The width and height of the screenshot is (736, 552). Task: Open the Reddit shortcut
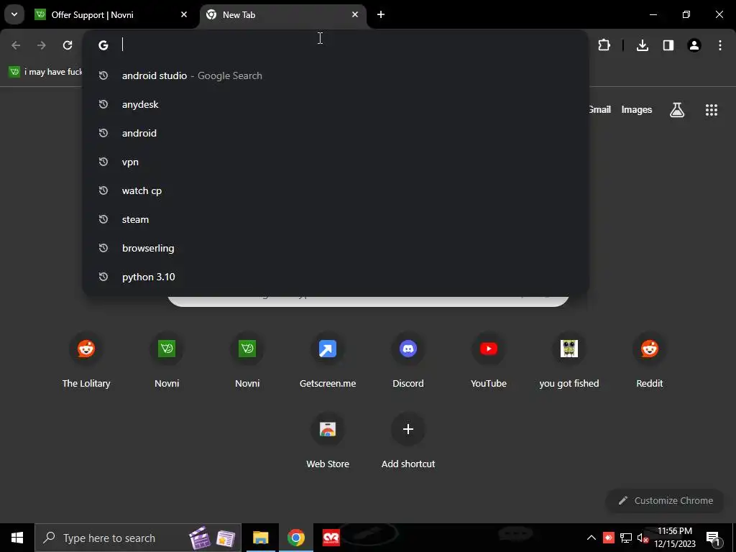pos(650,362)
